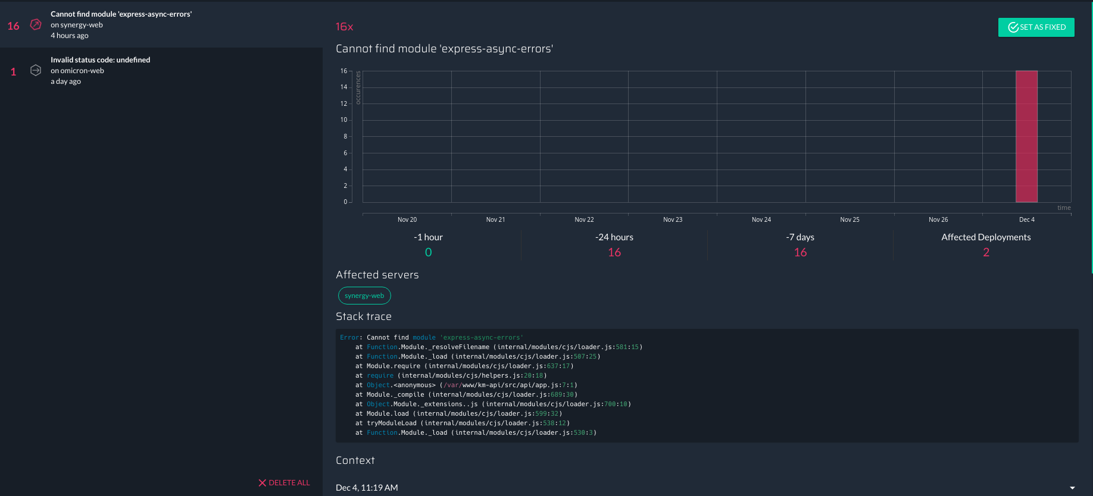The height and width of the screenshot is (496, 1093).
Task: Click the checkmark icon in Set As Fixed
Action: [x=1013, y=27]
